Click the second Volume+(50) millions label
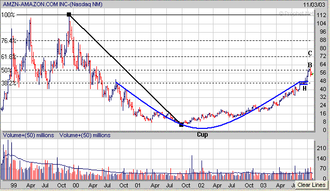The width and height of the screenshot is (330, 191). click(x=85, y=135)
